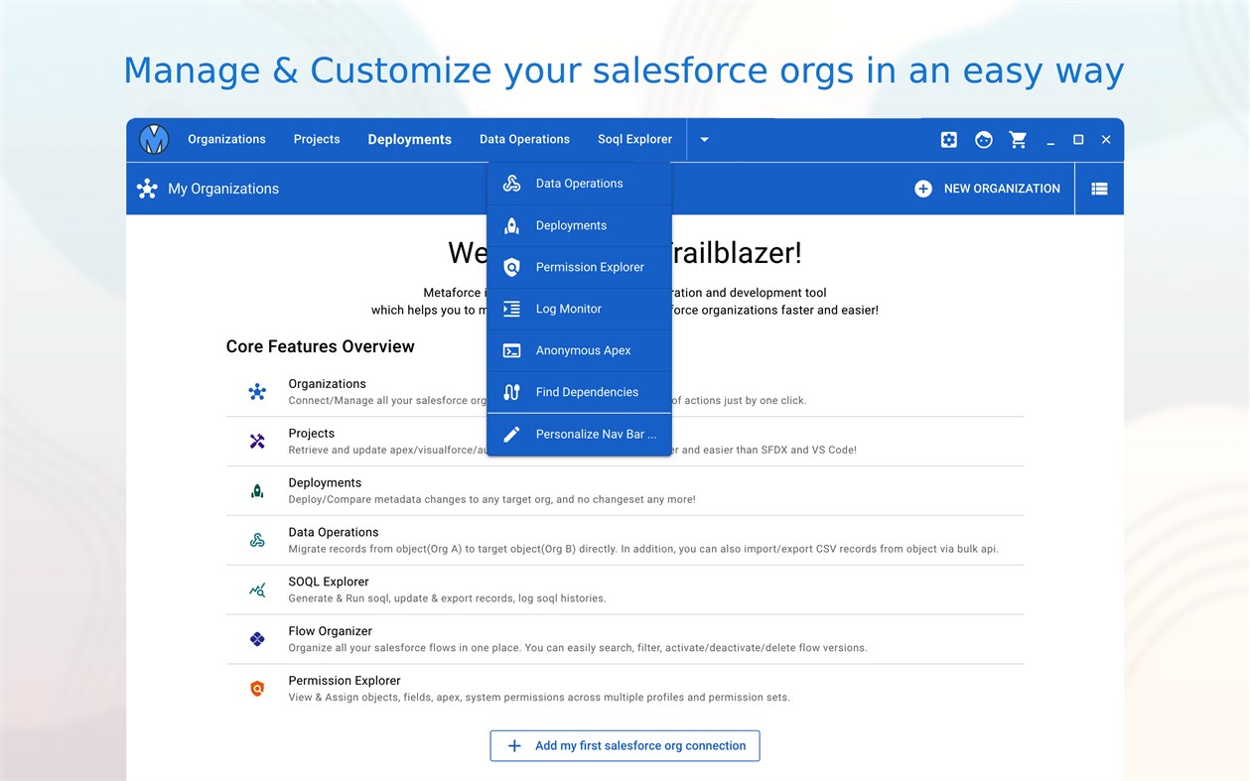Image resolution: width=1250 pixels, height=781 pixels.
Task: Collapse the nav bar dropdown arrow
Action: pos(704,140)
